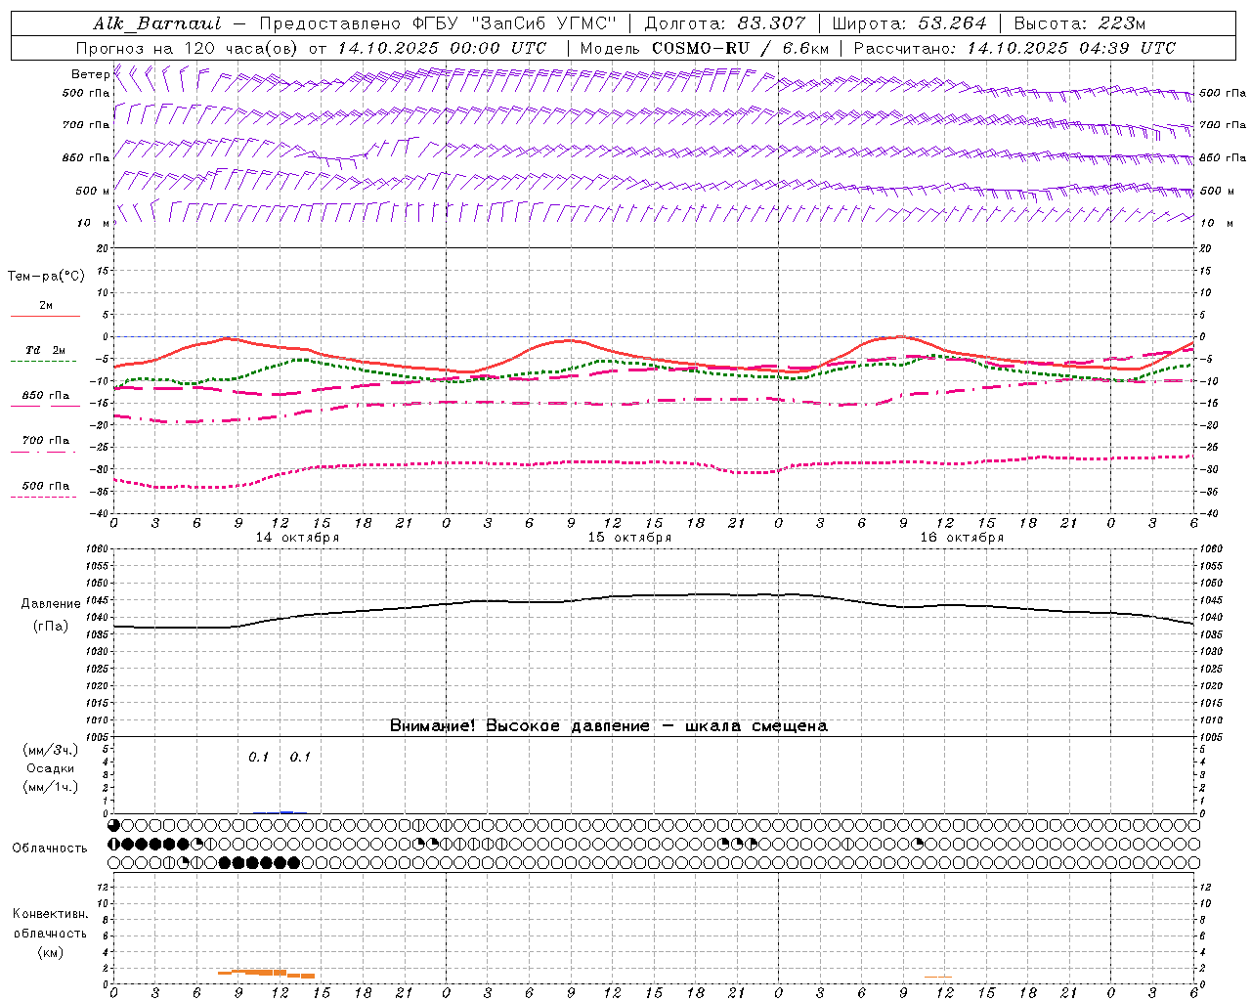
Task: Click the 'Тем-ра(°C)' axis label
Action: (x=46, y=277)
